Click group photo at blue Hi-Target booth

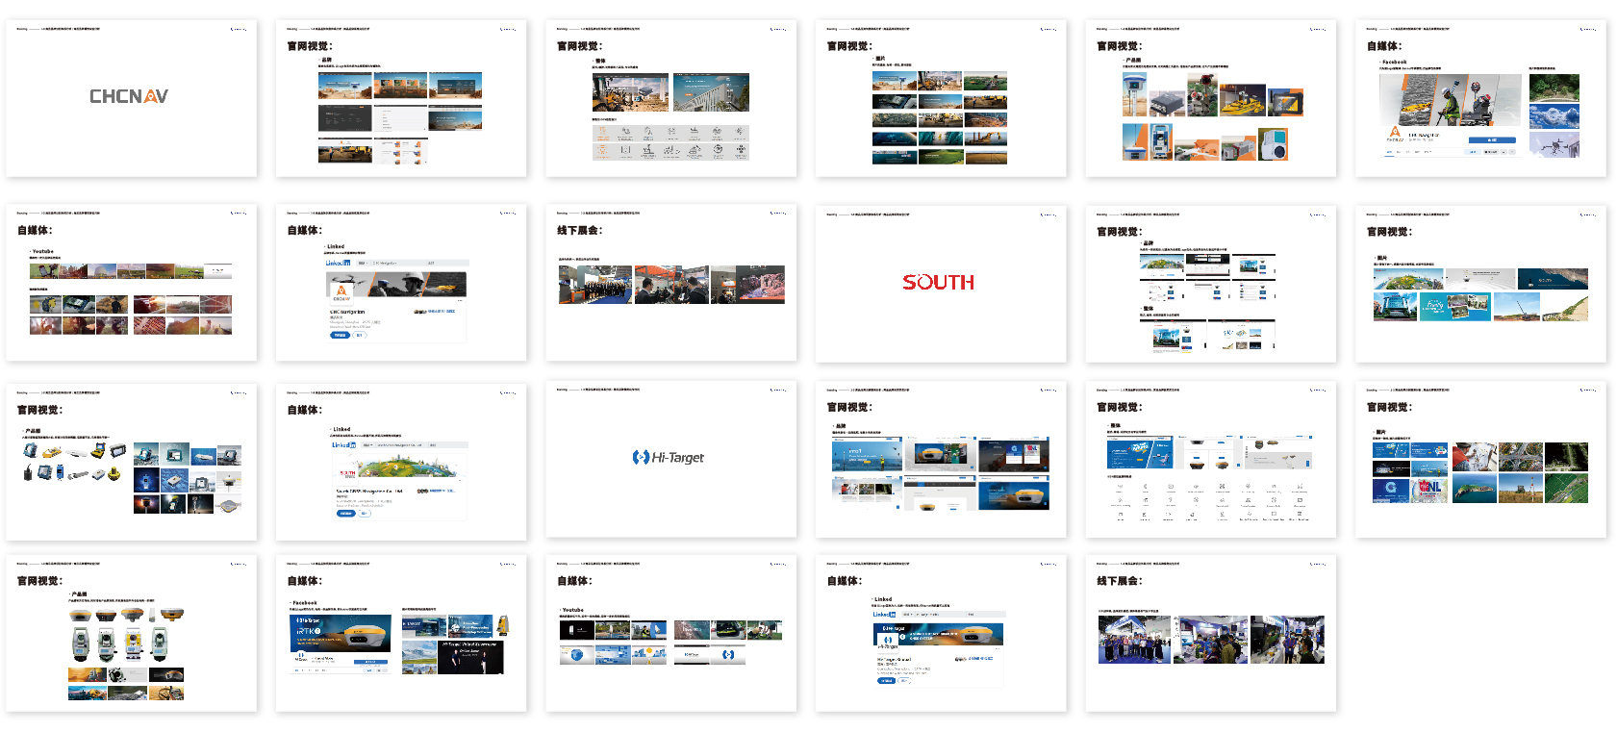pyautogui.click(x=1134, y=640)
